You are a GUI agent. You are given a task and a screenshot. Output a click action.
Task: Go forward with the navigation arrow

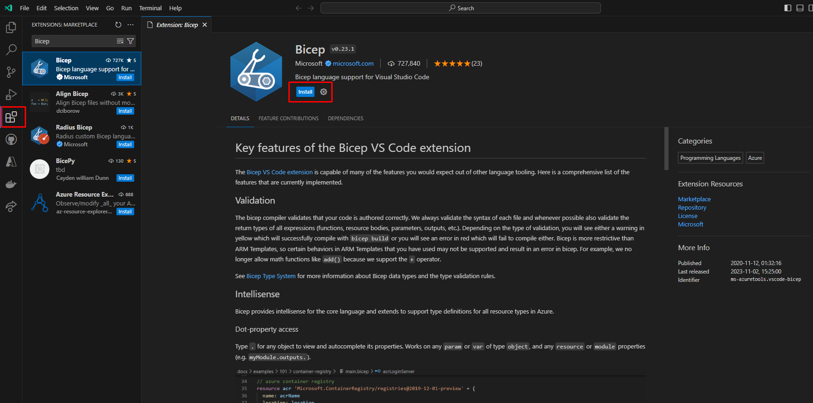pos(311,8)
